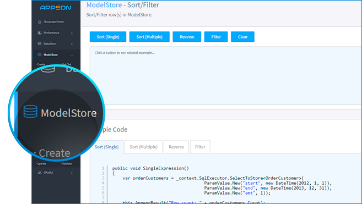
Task: Run the blue Sort (Single) example button
Action: click(x=108, y=37)
